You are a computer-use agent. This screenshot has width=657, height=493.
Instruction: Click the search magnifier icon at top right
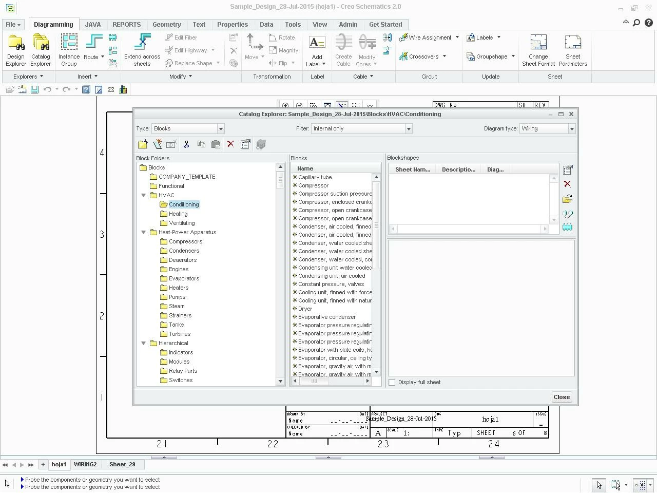click(636, 23)
